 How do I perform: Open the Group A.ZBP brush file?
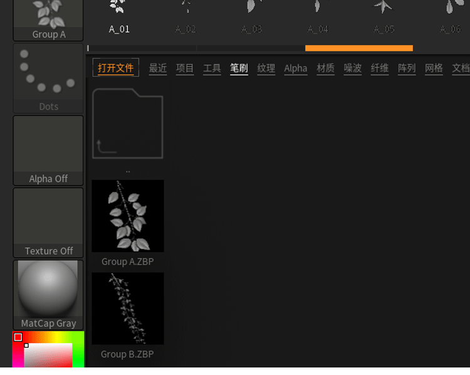128,216
